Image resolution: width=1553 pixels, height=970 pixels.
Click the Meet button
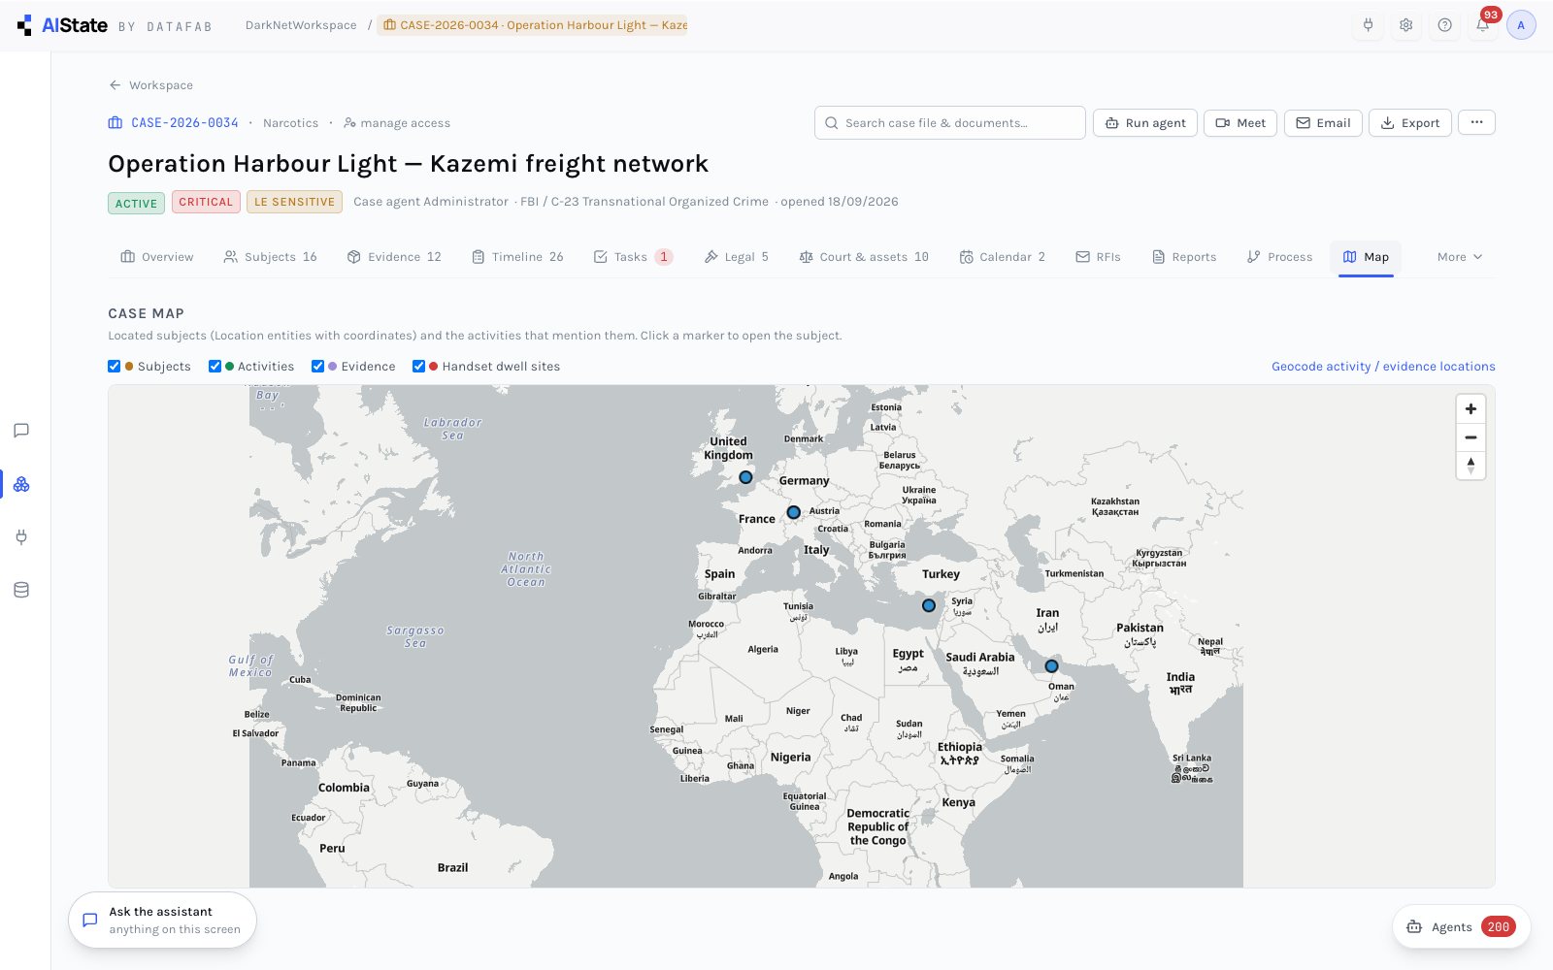pos(1240,122)
